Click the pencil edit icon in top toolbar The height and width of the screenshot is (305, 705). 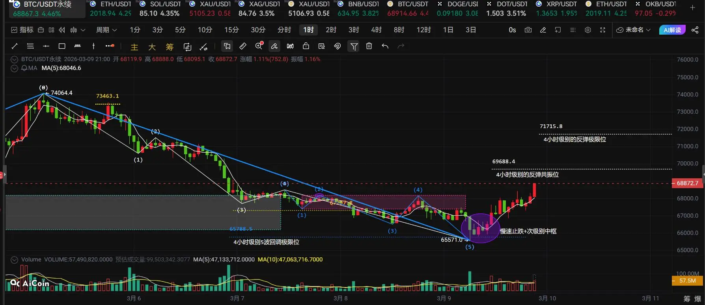click(543, 30)
